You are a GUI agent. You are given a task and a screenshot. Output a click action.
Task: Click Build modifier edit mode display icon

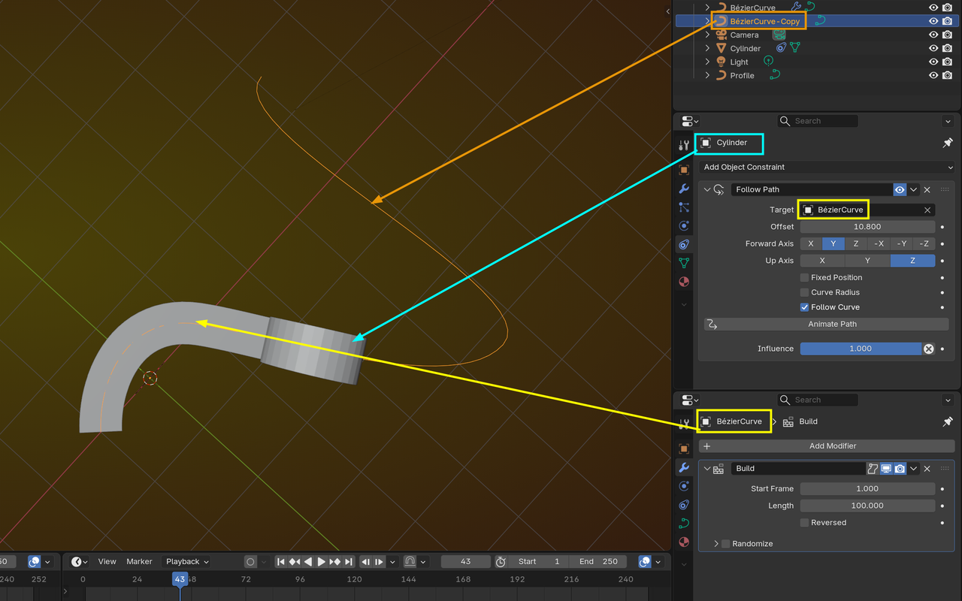(x=873, y=469)
